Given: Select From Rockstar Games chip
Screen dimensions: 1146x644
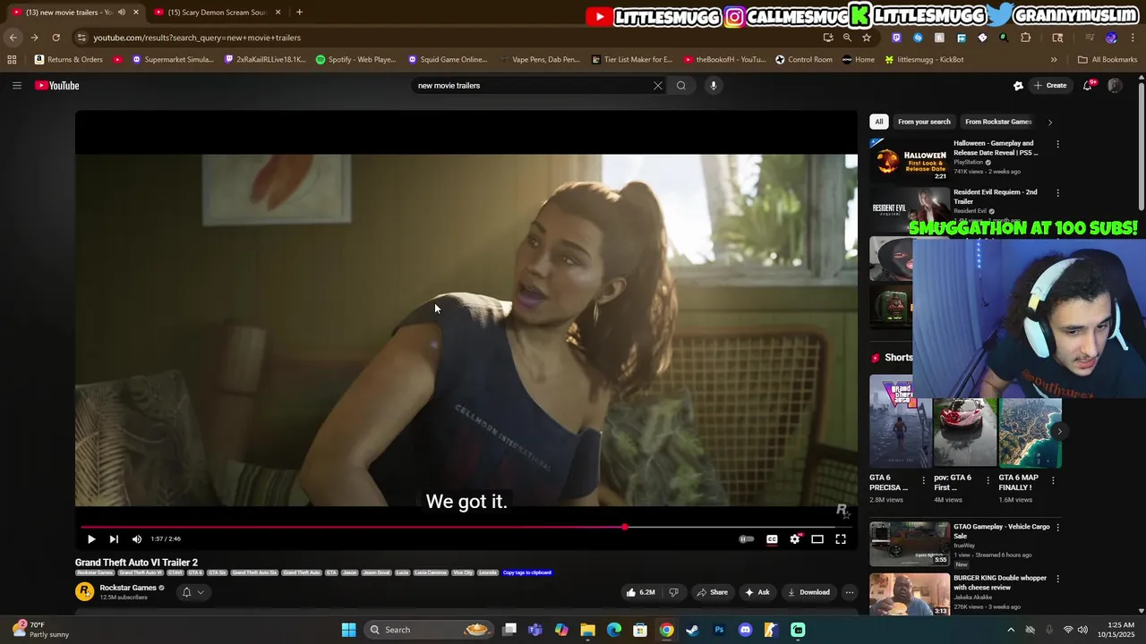Looking at the screenshot, I should 998,122.
